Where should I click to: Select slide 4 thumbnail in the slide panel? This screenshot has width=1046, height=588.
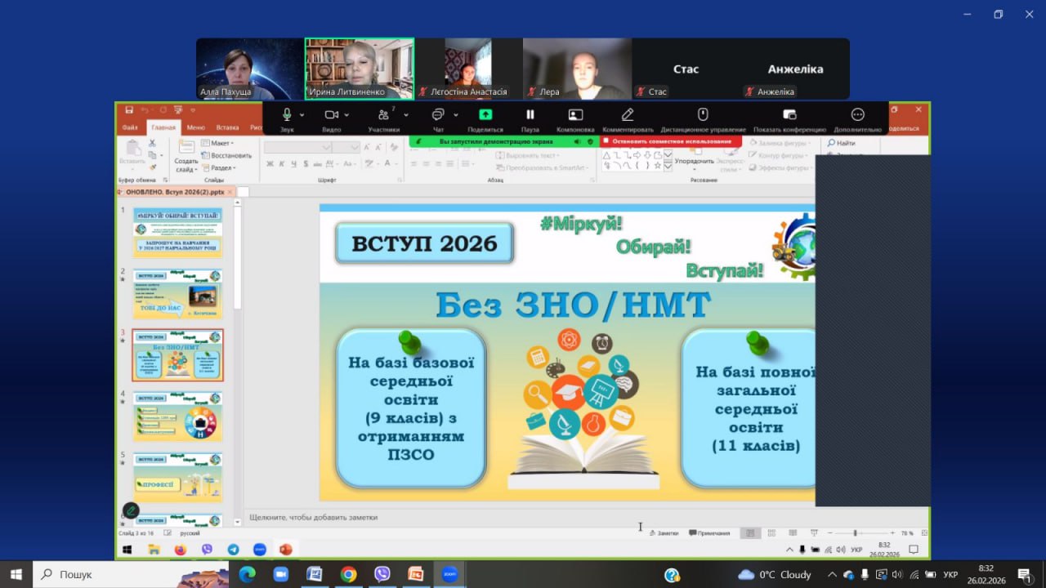(x=177, y=416)
